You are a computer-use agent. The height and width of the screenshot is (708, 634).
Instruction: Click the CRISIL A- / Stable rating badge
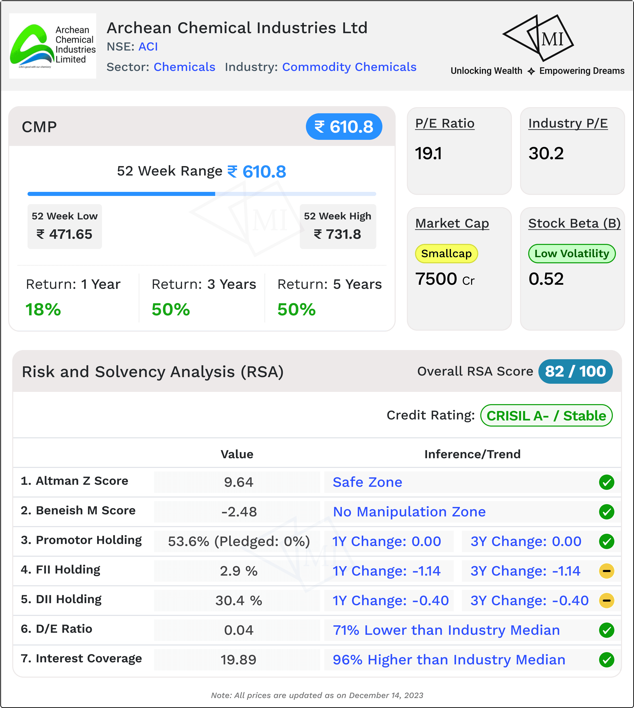(546, 416)
